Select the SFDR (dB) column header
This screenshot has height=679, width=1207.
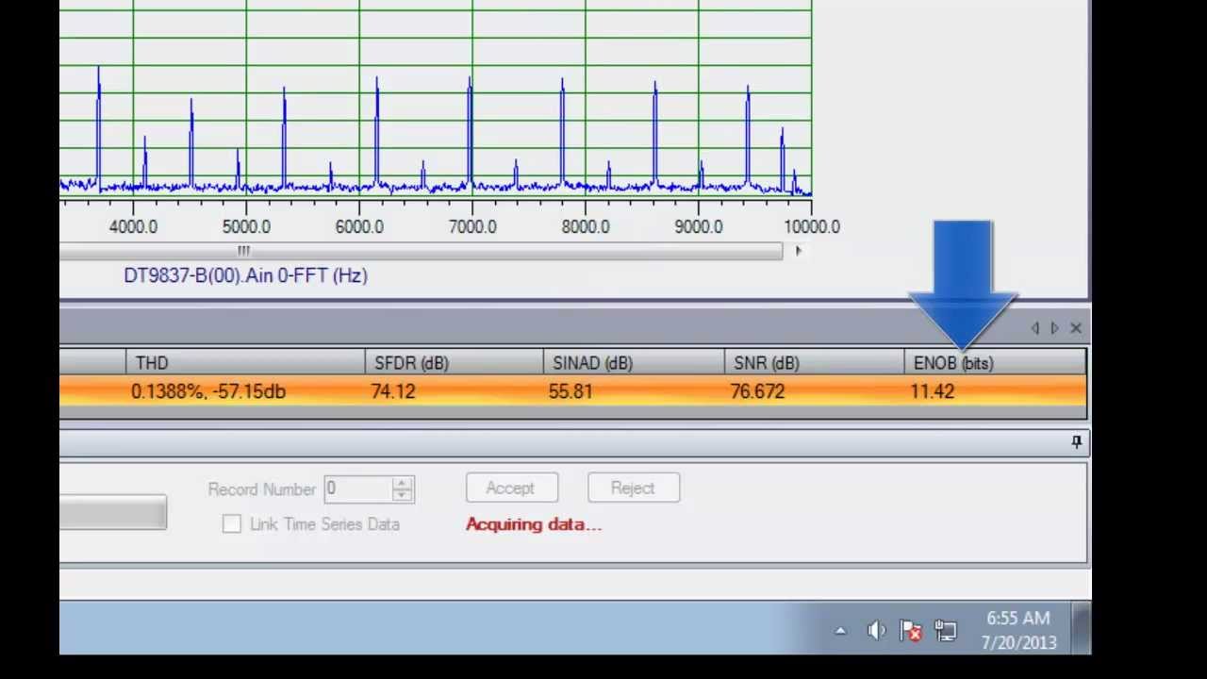pyautogui.click(x=454, y=363)
